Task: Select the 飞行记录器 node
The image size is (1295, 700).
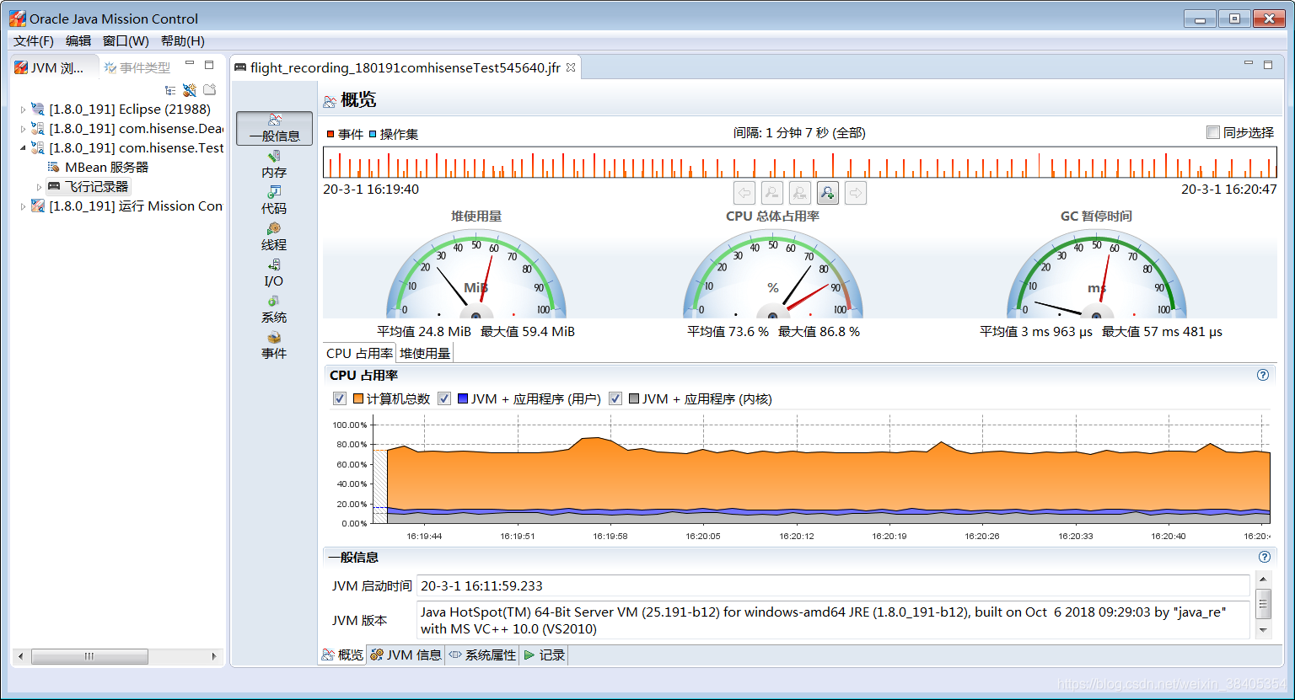Action: 89,186
